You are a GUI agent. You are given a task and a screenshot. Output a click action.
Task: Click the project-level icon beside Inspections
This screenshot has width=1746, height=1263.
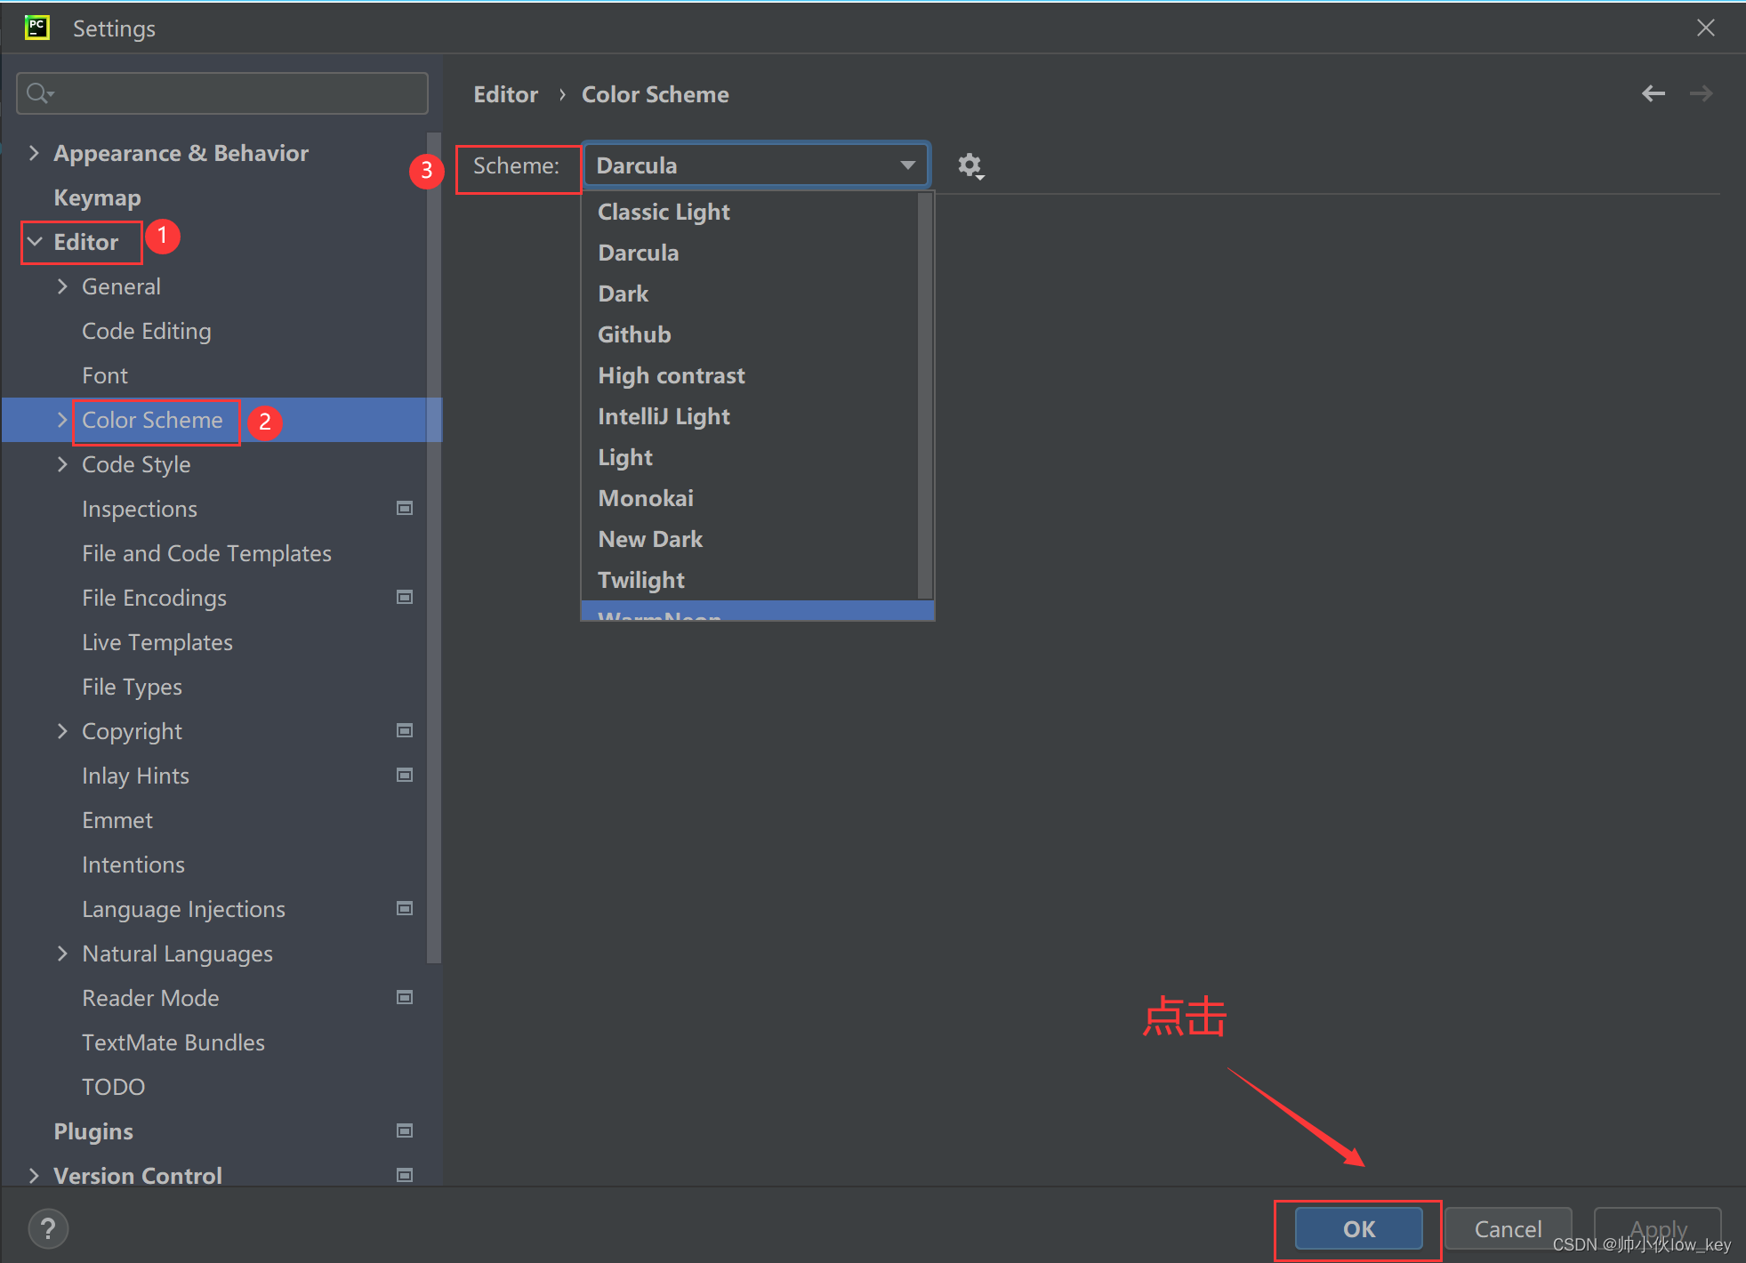tap(405, 509)
